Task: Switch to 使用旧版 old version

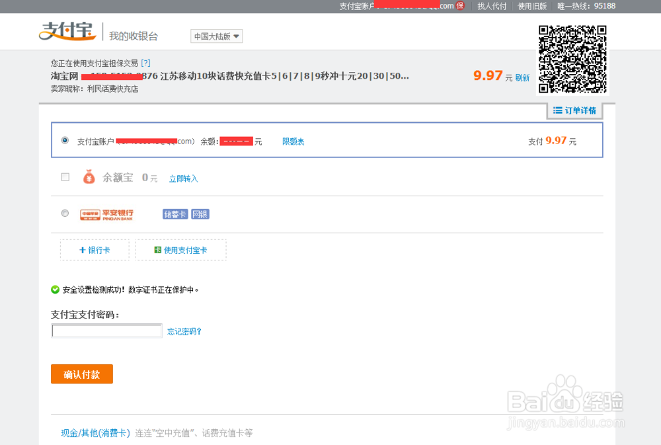Action: (x=531, y=5)
